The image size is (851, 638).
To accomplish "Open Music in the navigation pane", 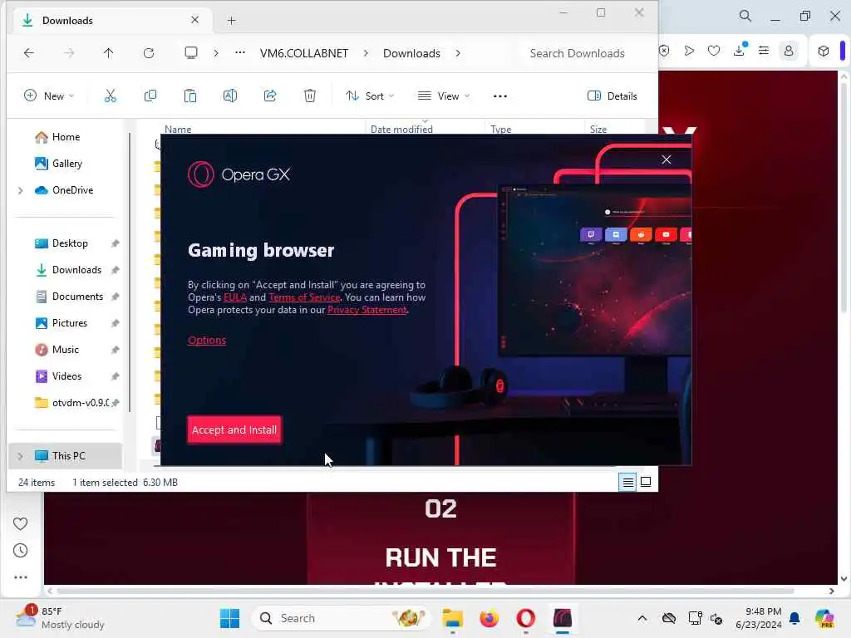I will click(66, 350).
